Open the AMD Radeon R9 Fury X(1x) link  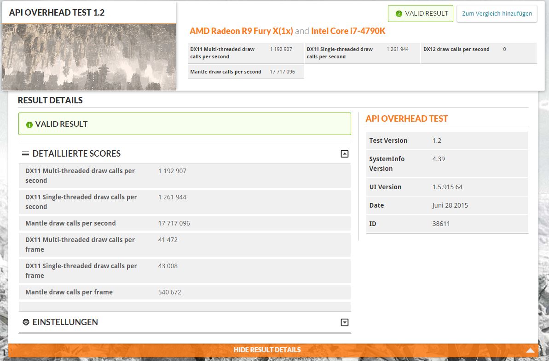pyautogui.click(x=241, y=31)
